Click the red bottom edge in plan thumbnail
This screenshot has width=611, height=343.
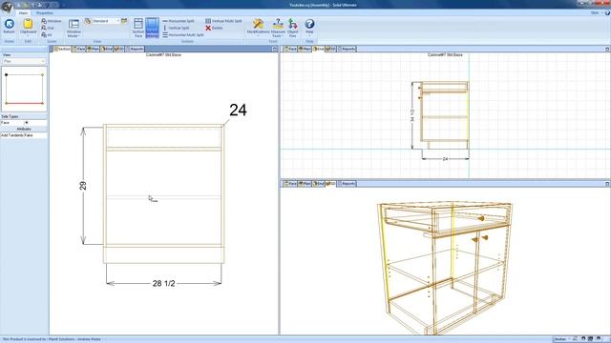(x=24, y=104)
